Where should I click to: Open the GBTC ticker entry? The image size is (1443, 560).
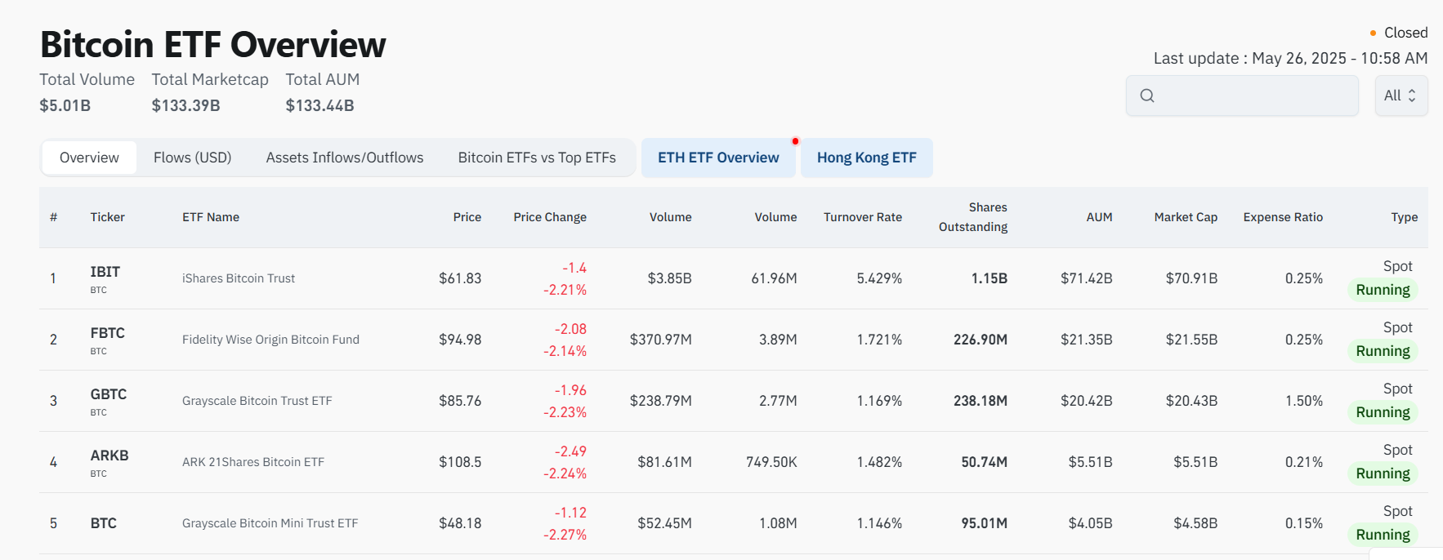[x=109, y=394]
